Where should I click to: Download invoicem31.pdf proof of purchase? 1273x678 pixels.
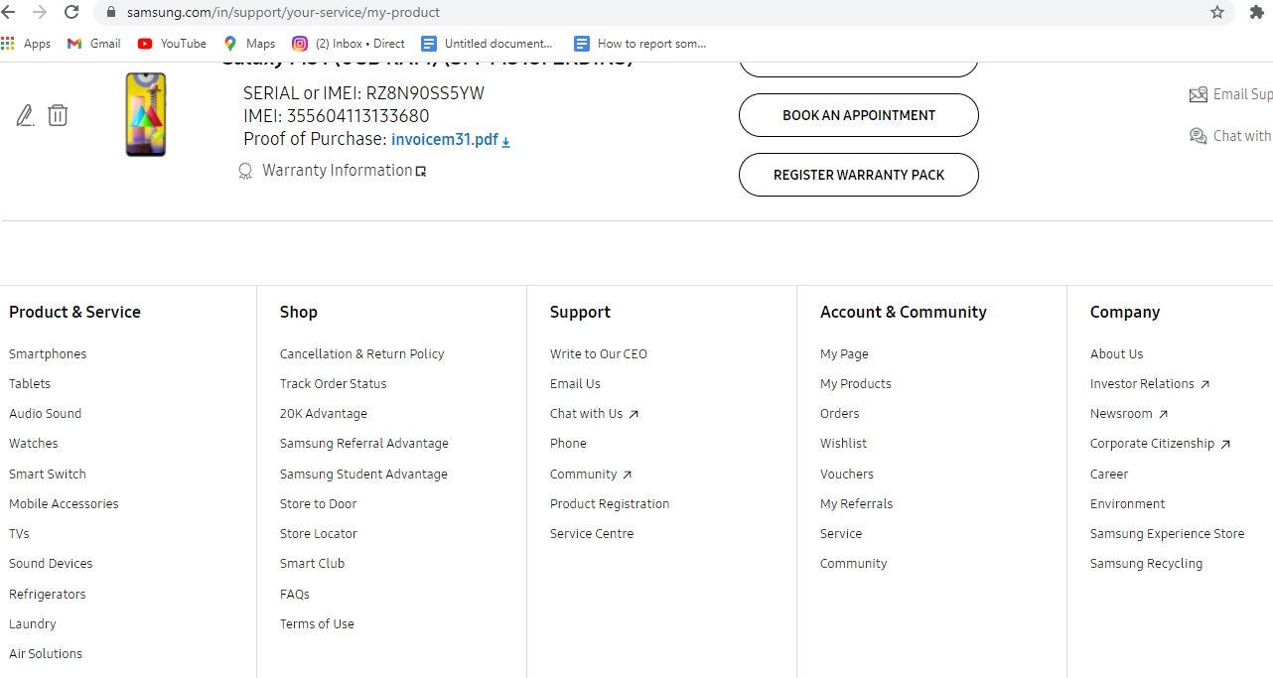450,140
